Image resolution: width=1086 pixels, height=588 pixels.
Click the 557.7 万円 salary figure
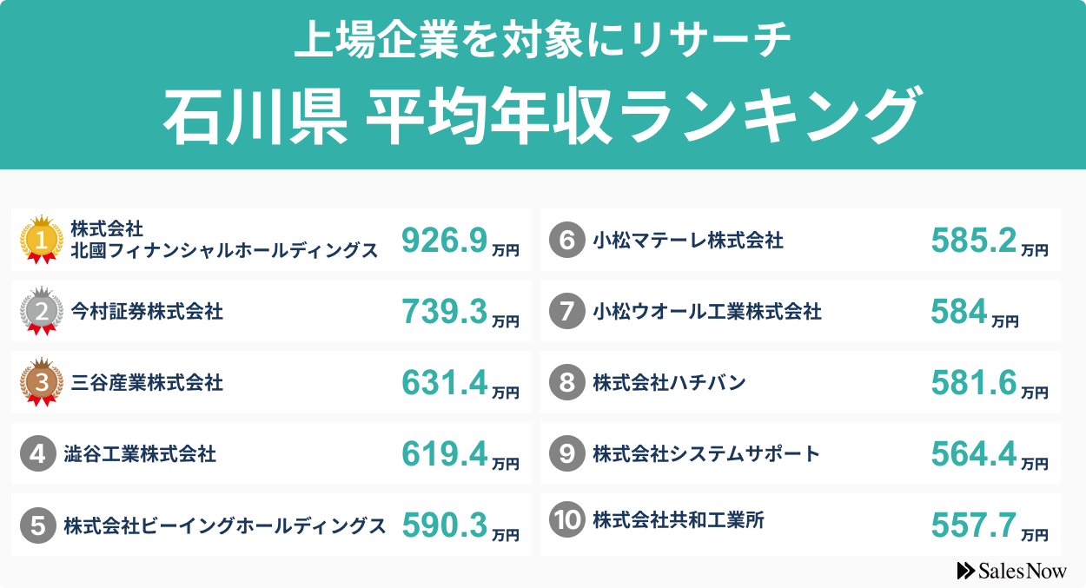[x=989, y=525]
